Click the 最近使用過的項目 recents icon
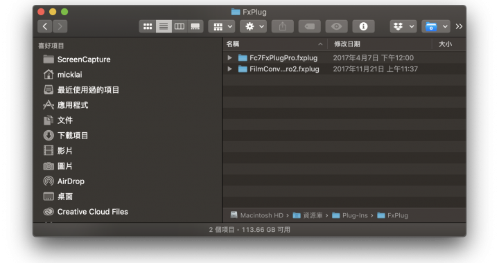This screenshot has height=263, width=499. point(49,89)
